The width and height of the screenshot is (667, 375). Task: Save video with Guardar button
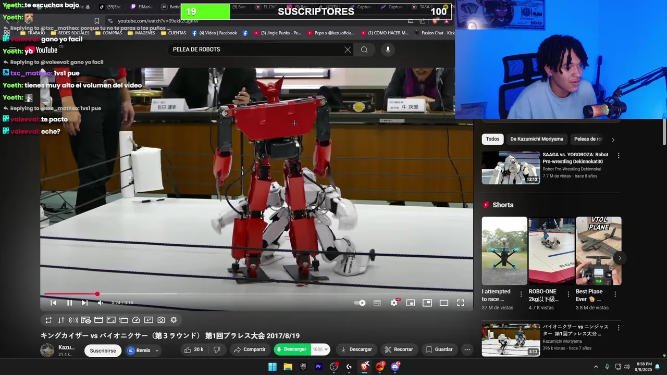click(439, 349)
